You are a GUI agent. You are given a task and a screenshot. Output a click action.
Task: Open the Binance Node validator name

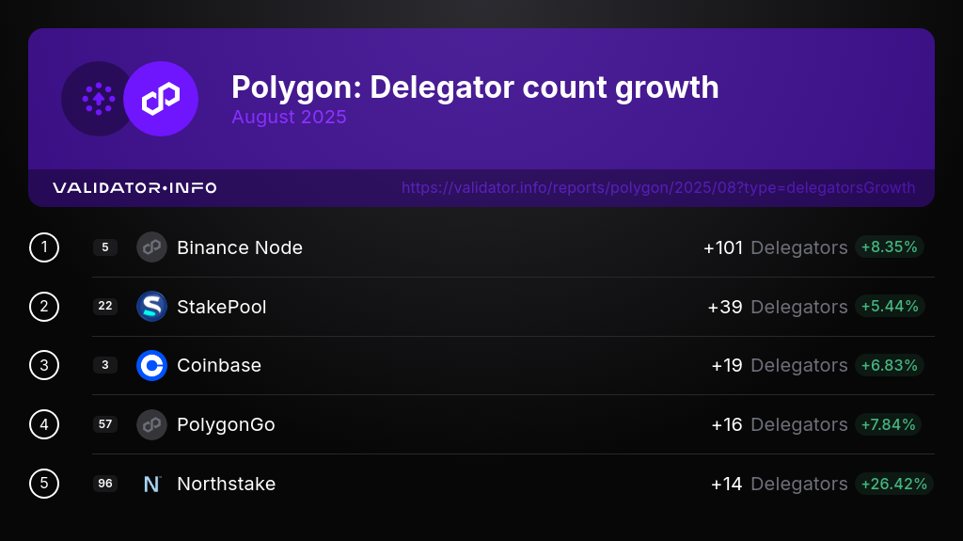[x=240, y=248]
